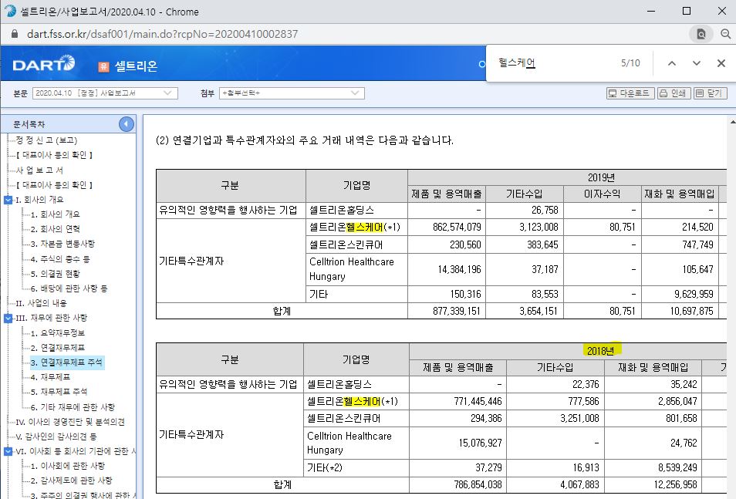Screen dimensions: 736x499
Task: Click the magnifier zoom icon in the address bar
Action: [x=725, y=34]
